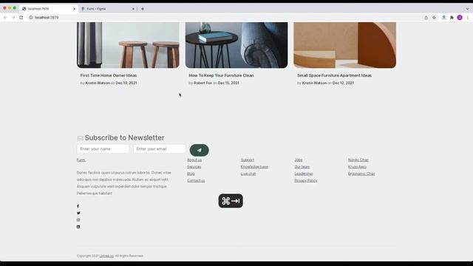The height and width of the screenshot is (266, 473).
Task: Click the wooden stools blog thumbnail
Action: (128, 45)
